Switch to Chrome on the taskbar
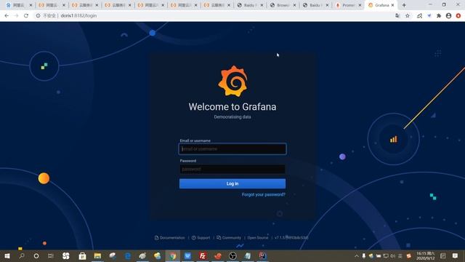Viewport: 465px width, 262px height. click(173, 255)
